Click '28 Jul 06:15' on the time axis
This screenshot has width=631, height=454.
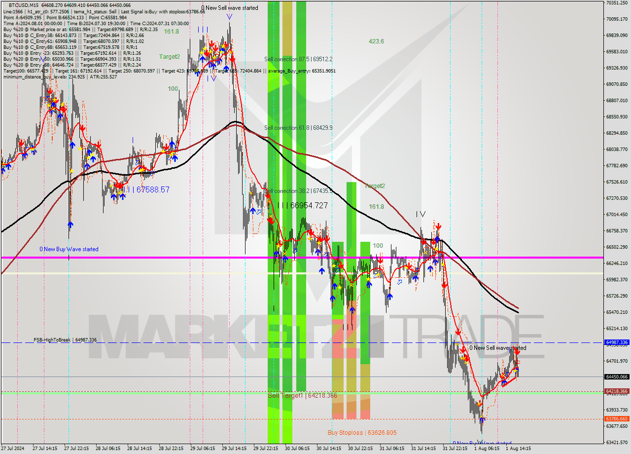pyautogui.click(x=107, y=449)
